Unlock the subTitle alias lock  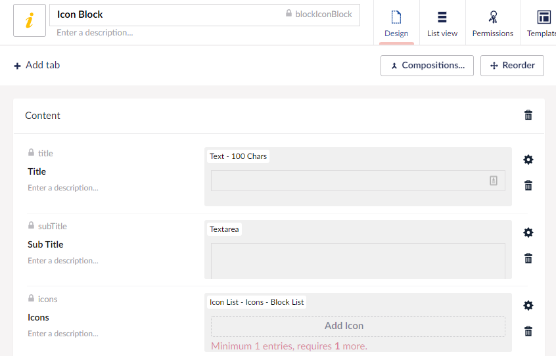(x=31, y=225)
